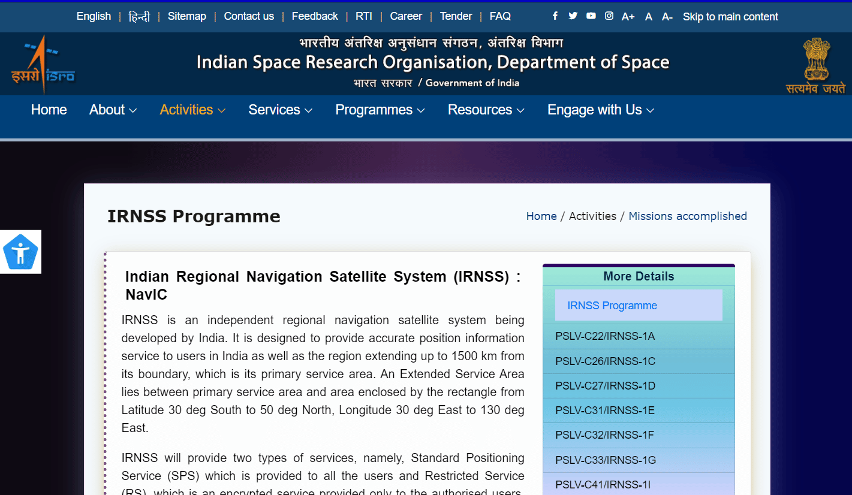
Task: Open the accessibility widget icon
Action: (x=20, y=252)
